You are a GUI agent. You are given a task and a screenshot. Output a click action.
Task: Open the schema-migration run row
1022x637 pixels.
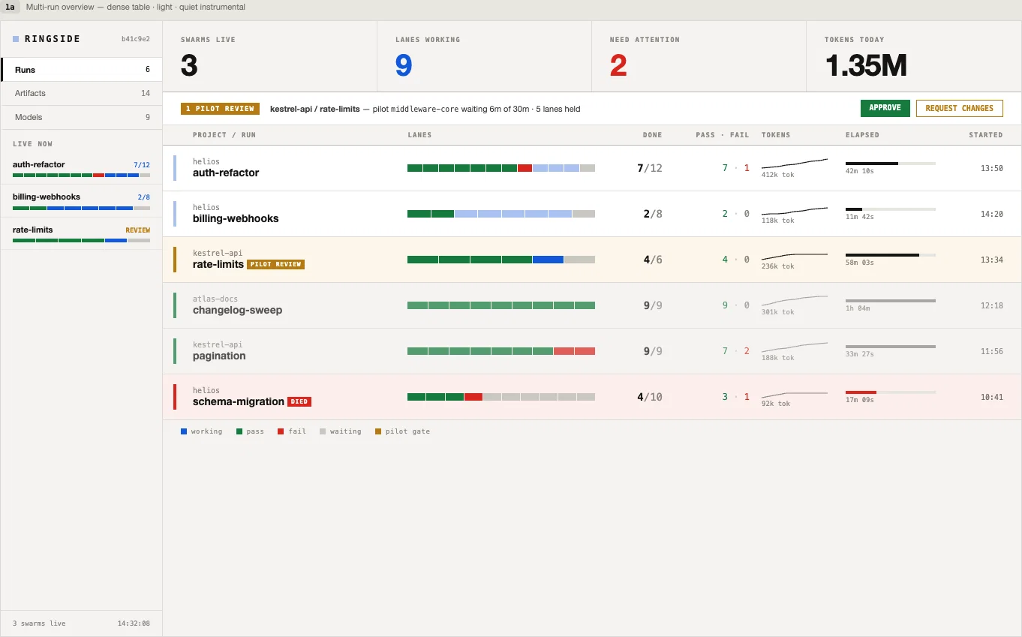[592, 397]
